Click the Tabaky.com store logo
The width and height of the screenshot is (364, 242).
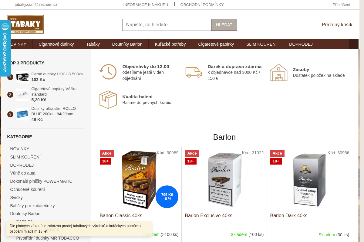click(x=25, y=25)
